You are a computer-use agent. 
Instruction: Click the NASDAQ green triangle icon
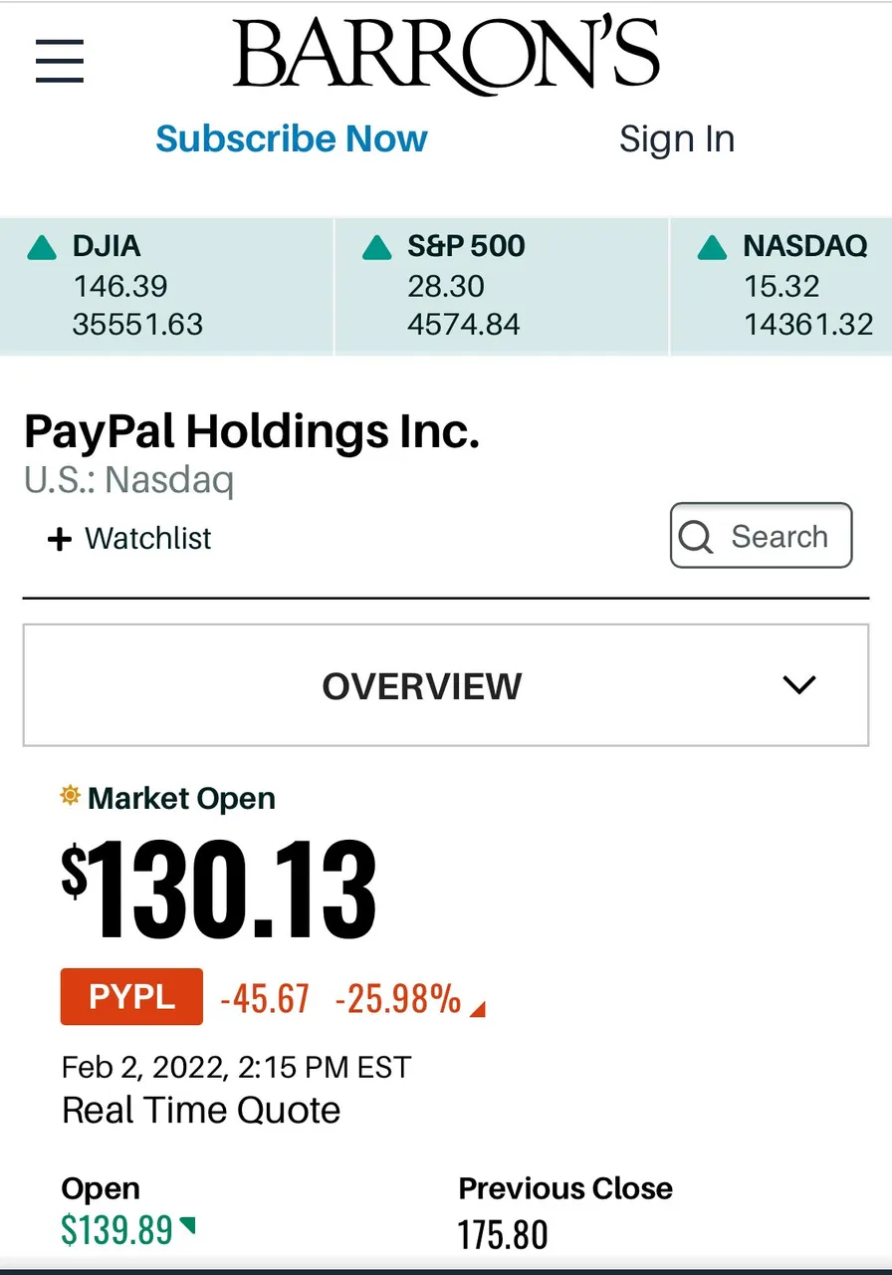coord(713,247)
